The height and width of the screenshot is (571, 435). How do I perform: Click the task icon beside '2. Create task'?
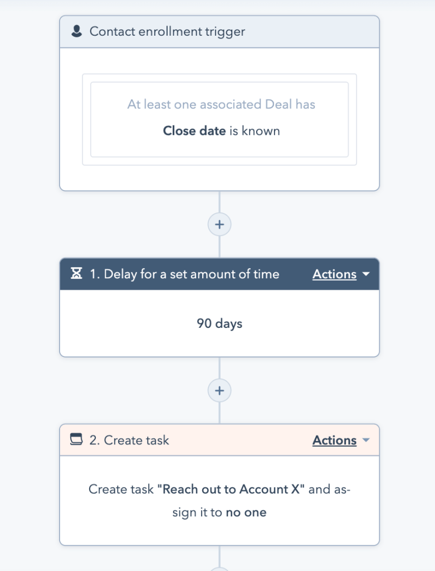click(x=76, y=440)
